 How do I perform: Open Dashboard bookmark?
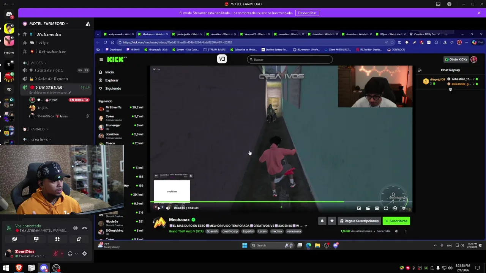click(x=114, y=50)
